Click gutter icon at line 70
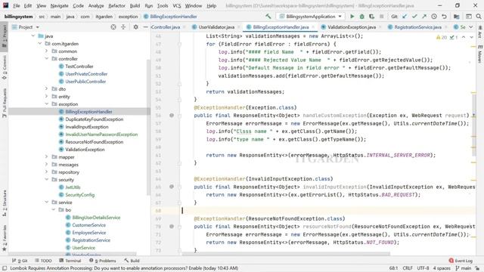Screen dimensions: 484x272 (x=172, y=227)
